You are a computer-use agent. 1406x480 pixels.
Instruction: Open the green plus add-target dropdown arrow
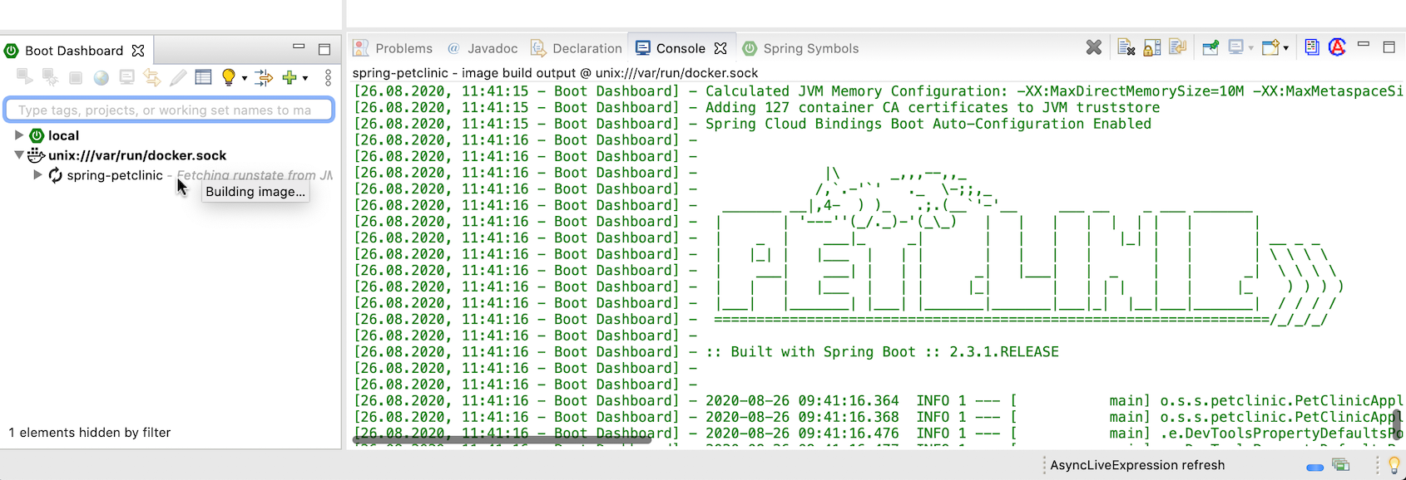[x=305, y=78]
